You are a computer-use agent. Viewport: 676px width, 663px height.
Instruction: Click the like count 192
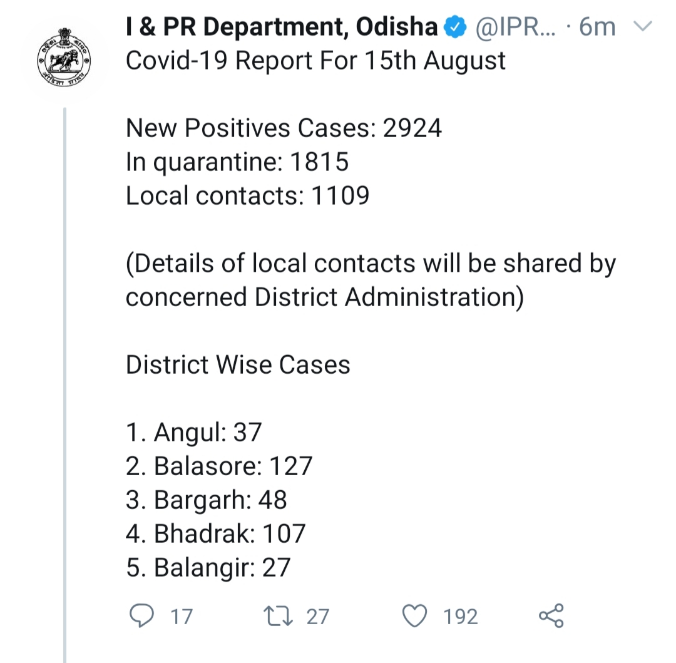point(461,617)
